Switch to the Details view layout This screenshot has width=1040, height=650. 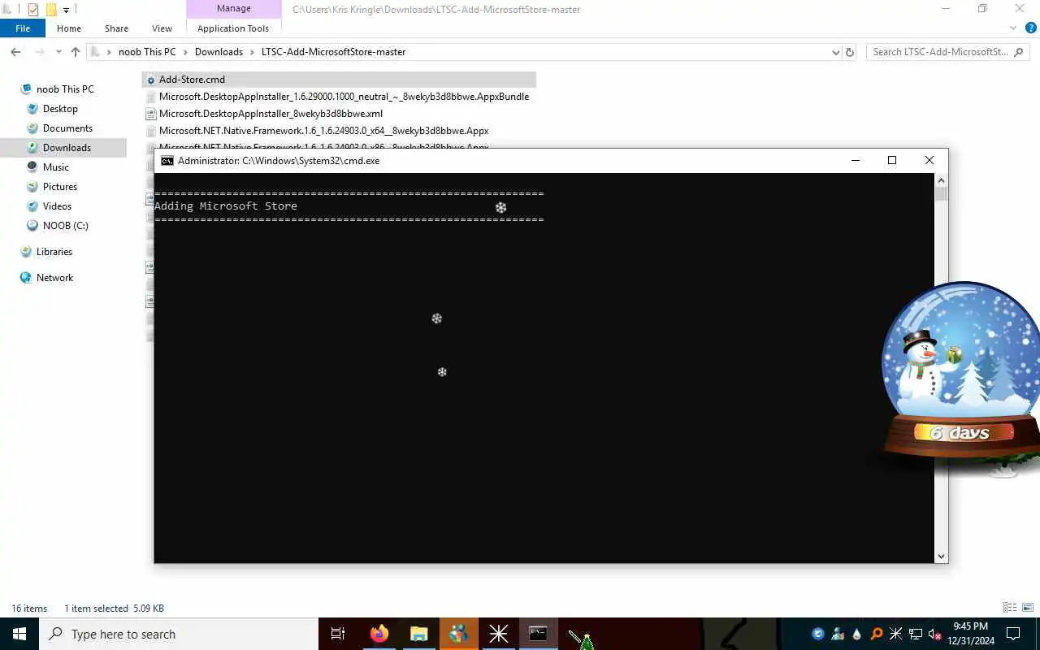(1009, 608)
